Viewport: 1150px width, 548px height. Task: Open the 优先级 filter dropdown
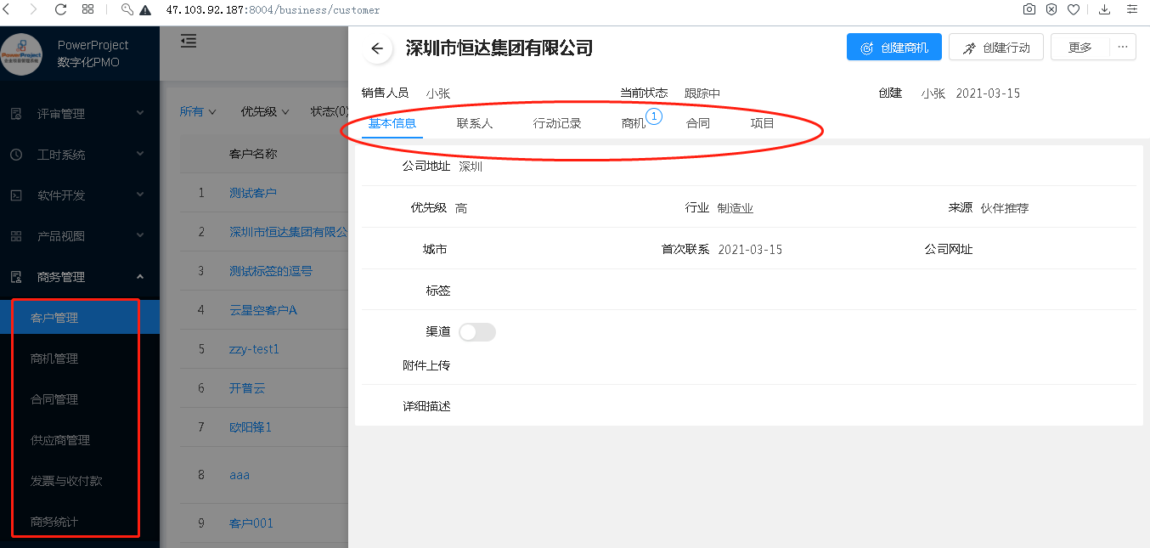pyautogui.click(x=265, y=111)
